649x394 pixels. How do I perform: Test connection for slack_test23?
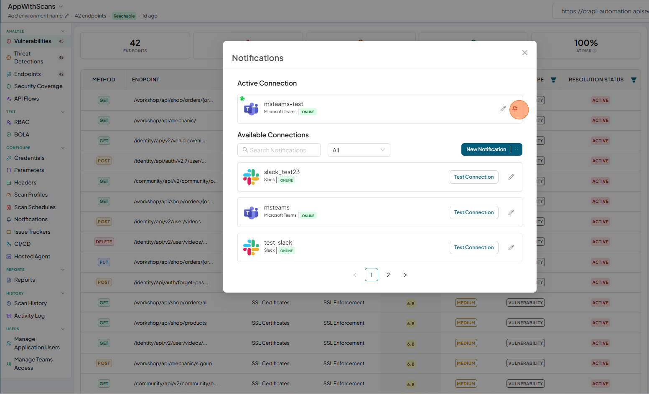click(x=474, y=177)
